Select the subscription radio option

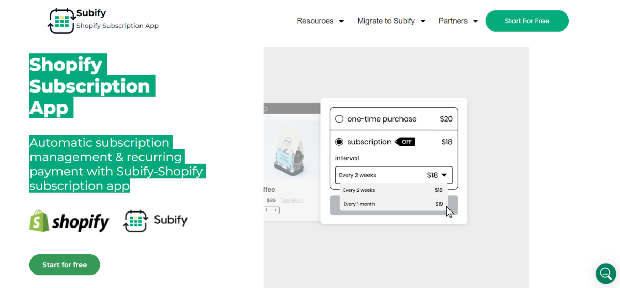coord(339,142)
